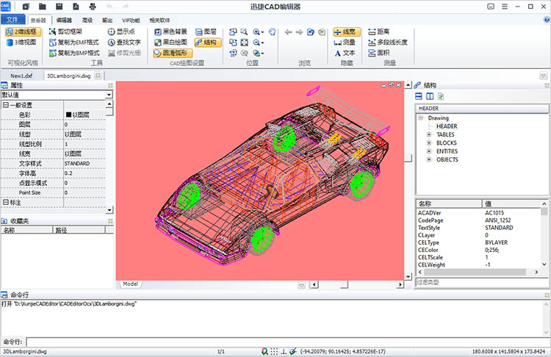This screenshot has width=551, height=357.
Task: Save the drawing with the floppy disk icon
Action: pyautogui.click(x=59, y=7)
